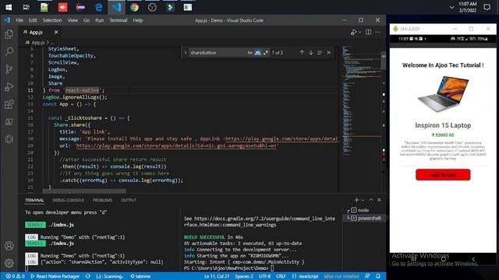The height and width of the screenshot is (280, 499).
Task: Toggle Use Regular Expression in find widget
Action: (x=266, y=53)
